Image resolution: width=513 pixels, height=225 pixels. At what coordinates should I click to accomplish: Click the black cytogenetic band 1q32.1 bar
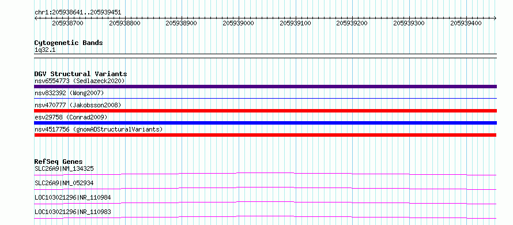[x=265, y=56]
